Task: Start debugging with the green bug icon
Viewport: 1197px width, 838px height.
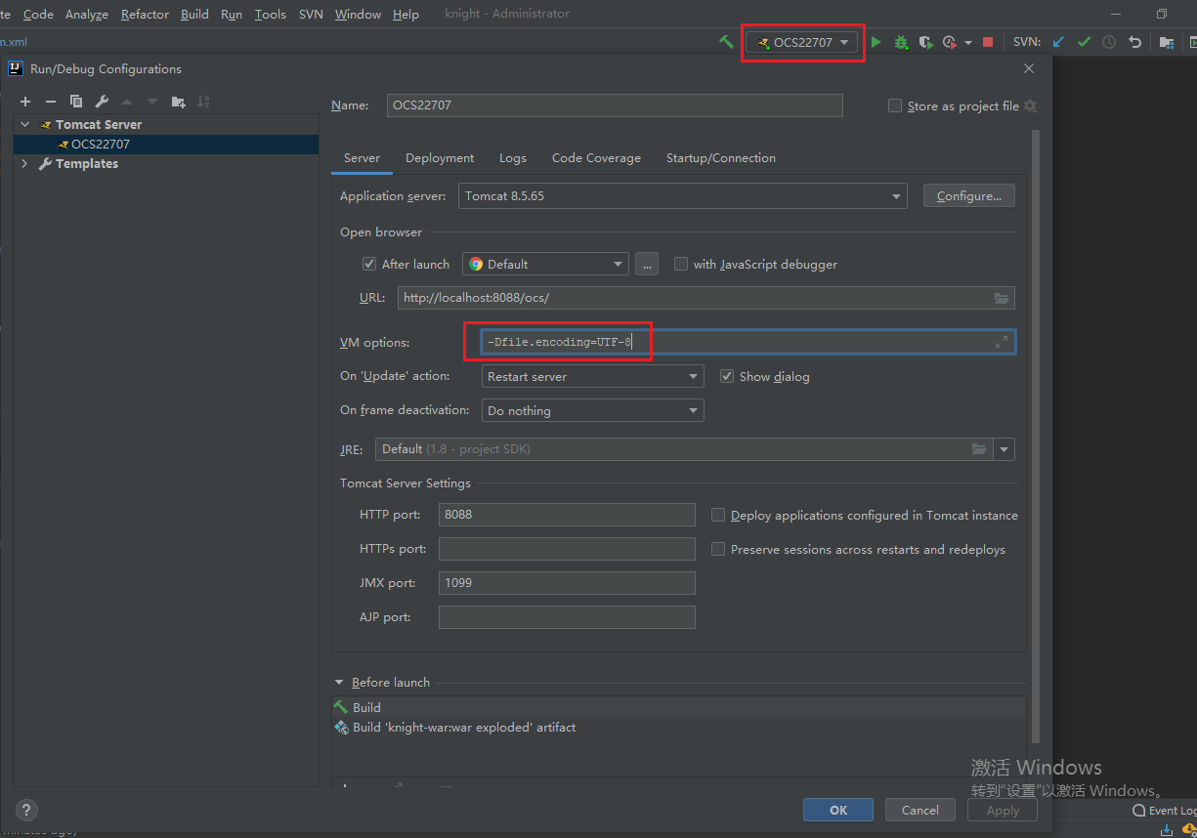Action: coord(901,42)
